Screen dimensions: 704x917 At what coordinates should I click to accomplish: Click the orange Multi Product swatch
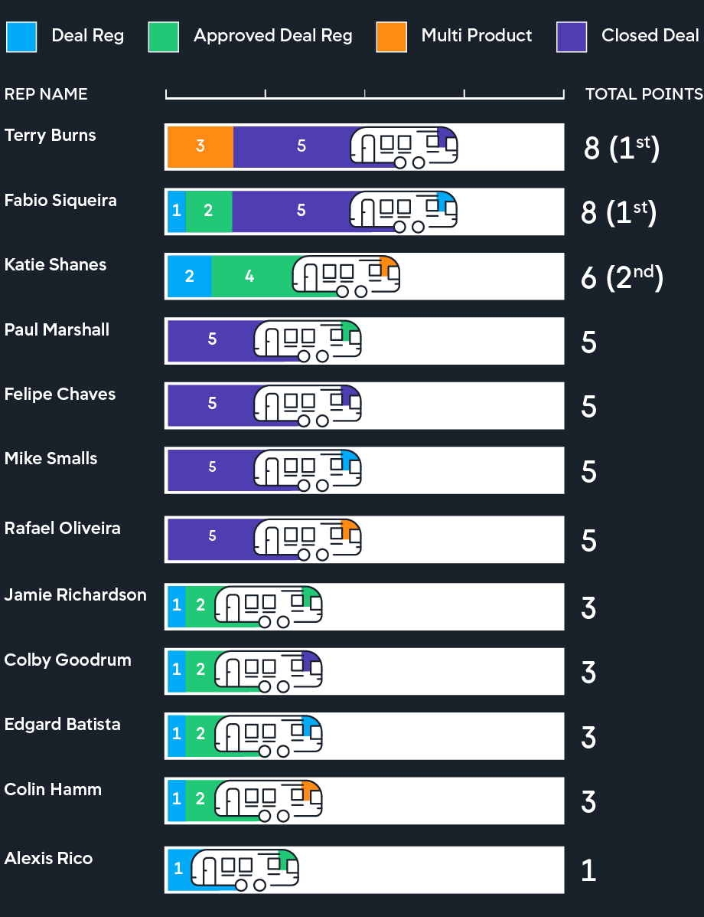[391, 36]
